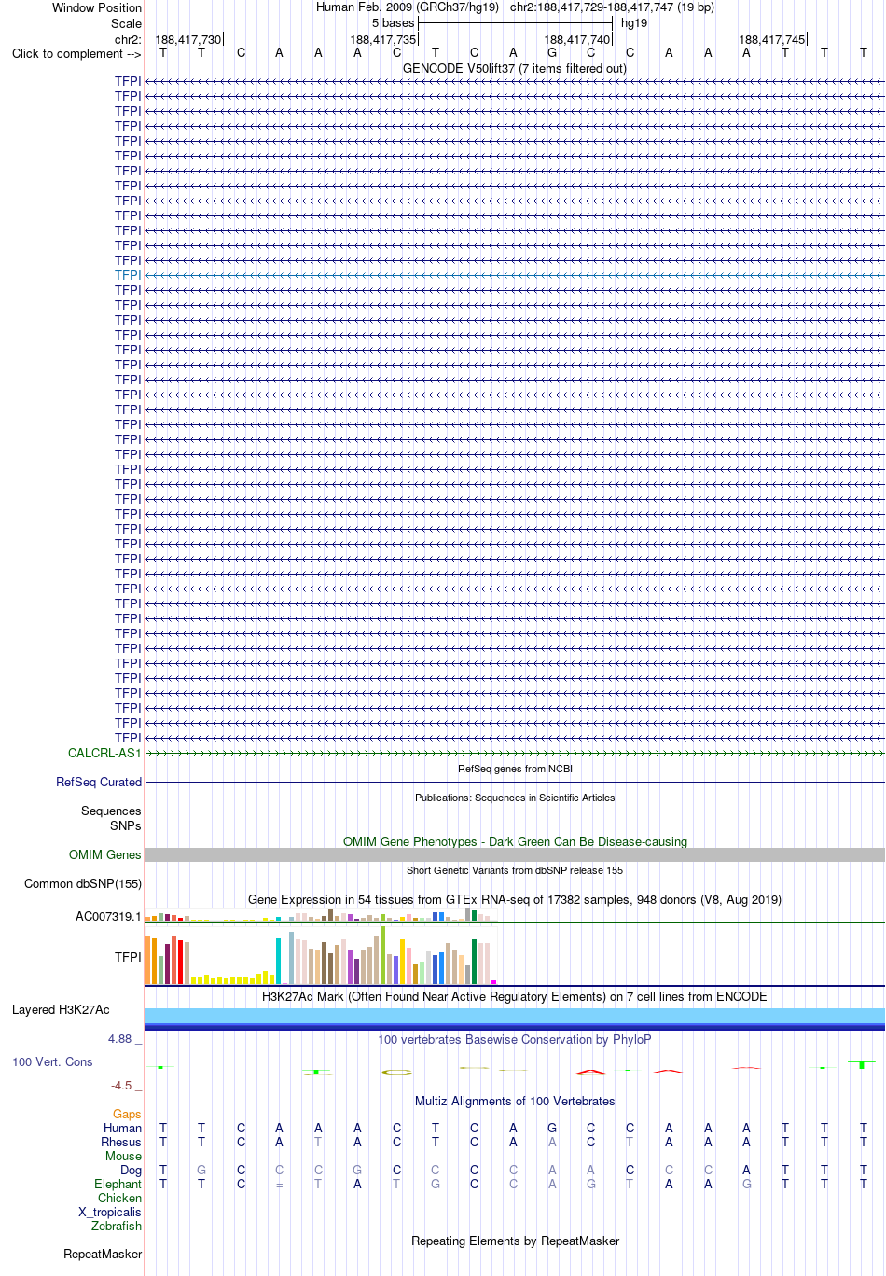886x1276 pixels.
Task: Click the CALCRL-AS1 gene label
Action: coord(104,753)
